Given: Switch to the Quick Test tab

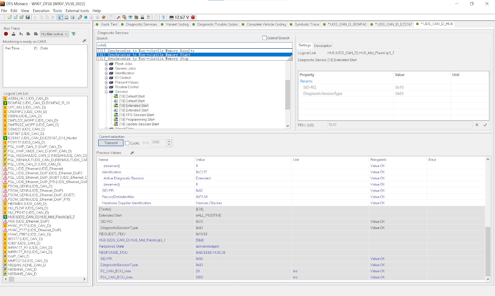Looking at the screenshot, I should click(x=107, y=24).
